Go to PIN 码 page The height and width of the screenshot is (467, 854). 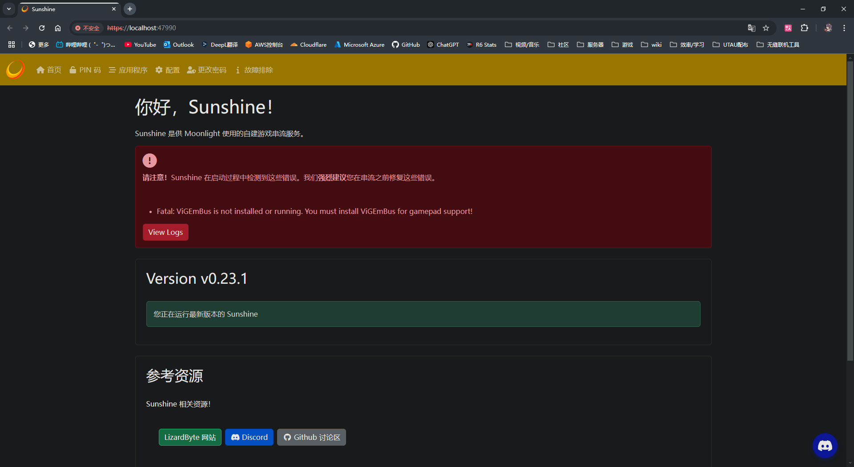point(85,70)
